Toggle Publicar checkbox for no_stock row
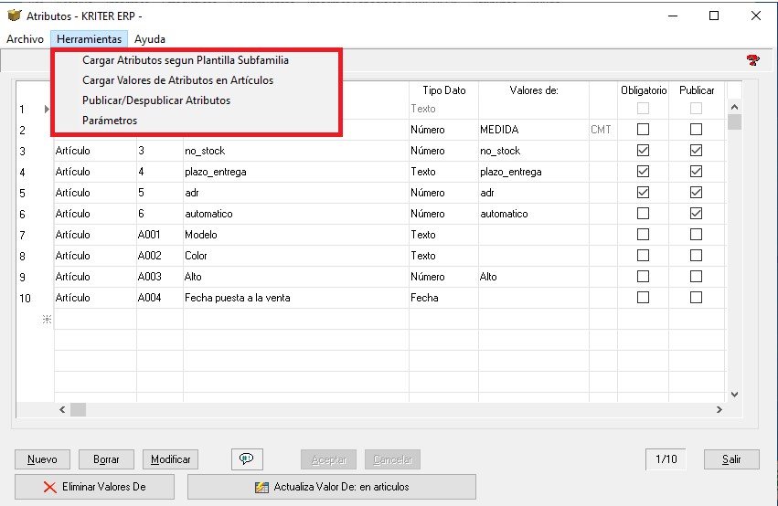 pos(696,150)
